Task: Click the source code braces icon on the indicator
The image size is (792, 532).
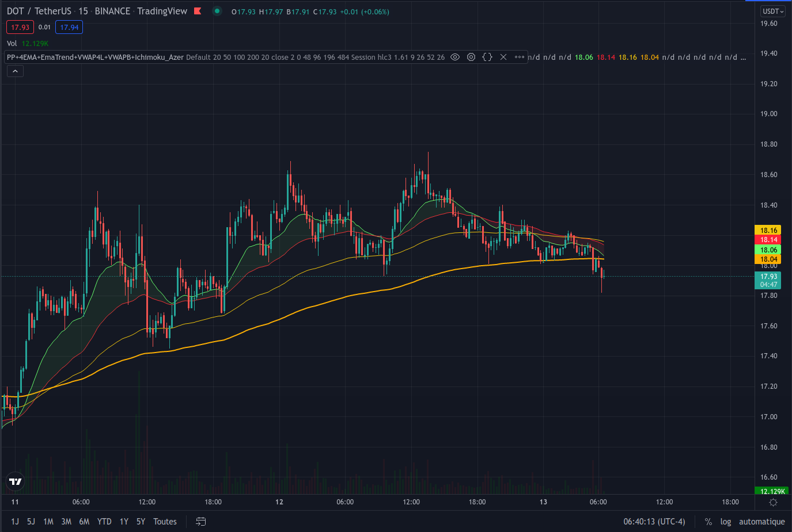Action: pos(487,57)
